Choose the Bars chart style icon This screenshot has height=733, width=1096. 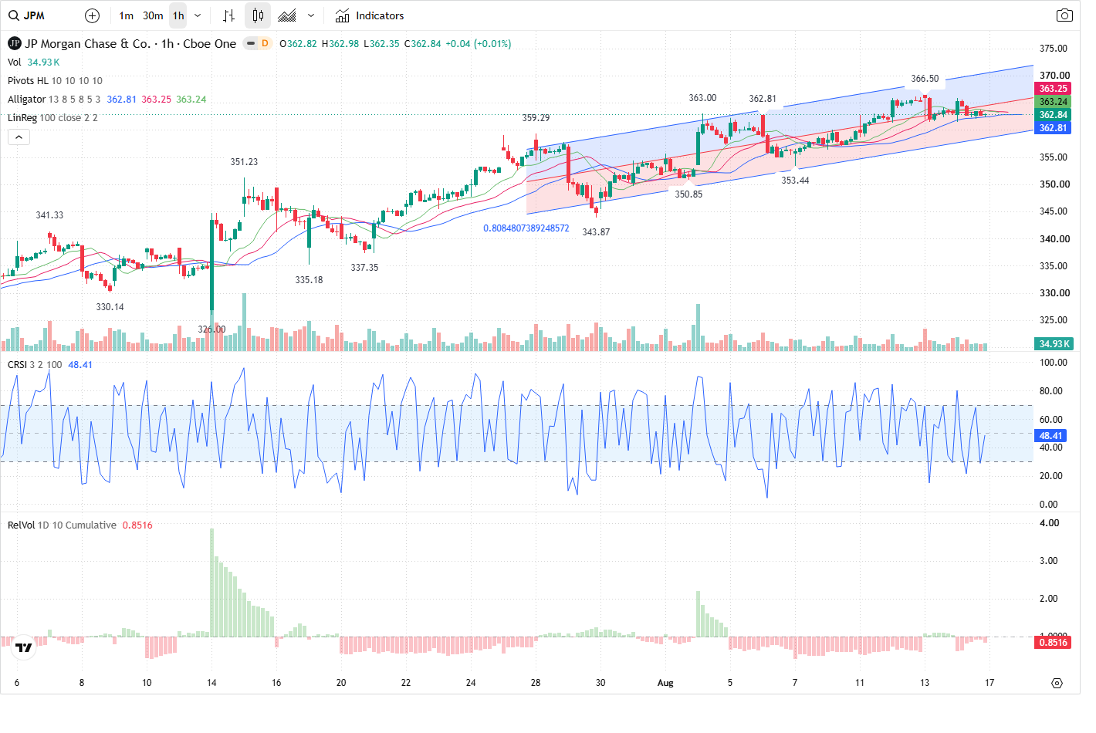pyautogui.click(x=228, y=15)
